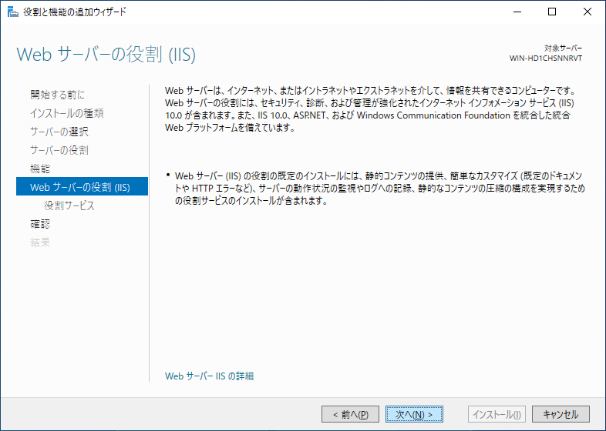Select 機能 in the step list

coord(40,169)
